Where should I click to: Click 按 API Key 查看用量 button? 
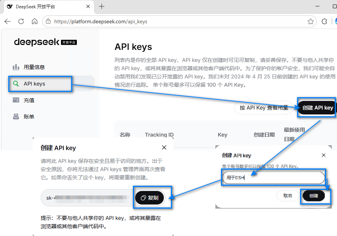tap(264, 108)
